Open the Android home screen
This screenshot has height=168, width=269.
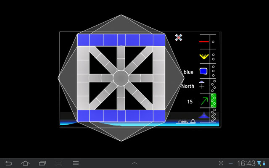[x=25, y=163]
